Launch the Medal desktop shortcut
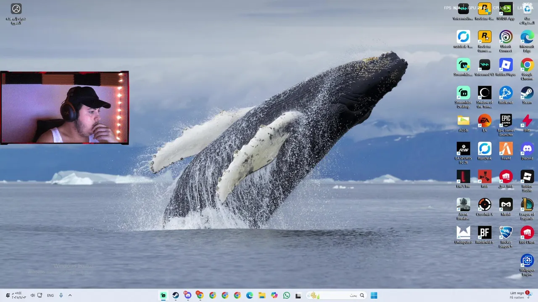538x302 pixels. pyautogui.click(x=506, y=207)
